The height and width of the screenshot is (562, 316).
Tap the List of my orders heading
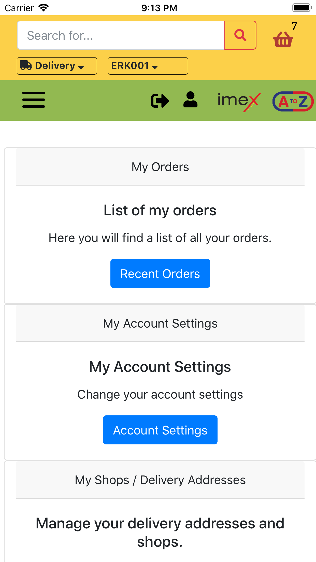(x=160, y=210)
